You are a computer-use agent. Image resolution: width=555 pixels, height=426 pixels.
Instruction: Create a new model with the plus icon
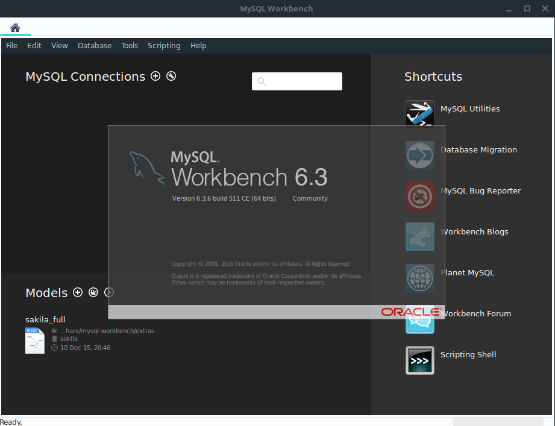click(78, 292)
